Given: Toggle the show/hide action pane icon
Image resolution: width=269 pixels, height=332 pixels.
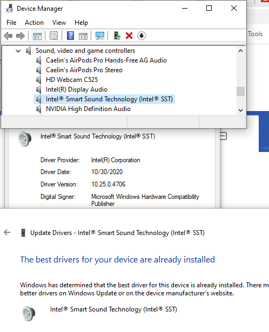Looking at the screenshot, I should (x=83, y=36).
